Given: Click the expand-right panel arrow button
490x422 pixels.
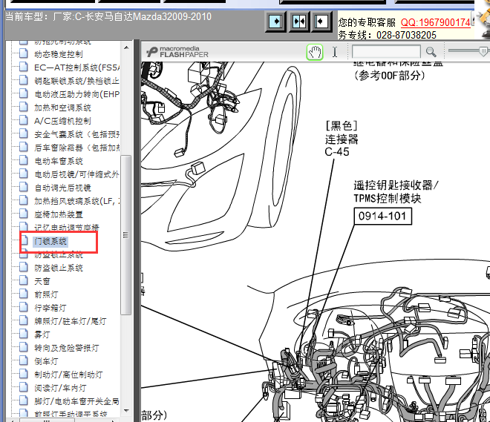Looking at the screenshot, I should (275, 22).
